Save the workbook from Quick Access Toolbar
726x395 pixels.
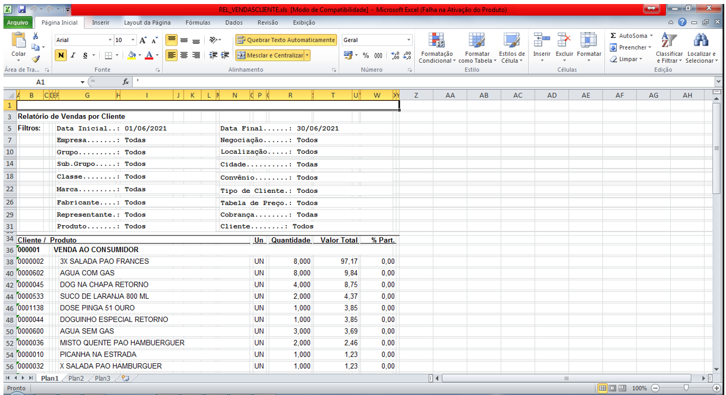[x=22, y=10]
